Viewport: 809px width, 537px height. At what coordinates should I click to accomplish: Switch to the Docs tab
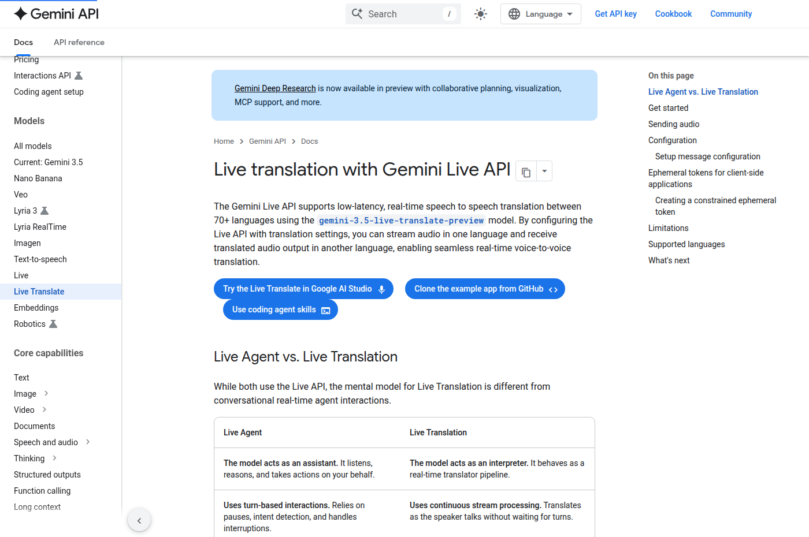pos(23,42)
